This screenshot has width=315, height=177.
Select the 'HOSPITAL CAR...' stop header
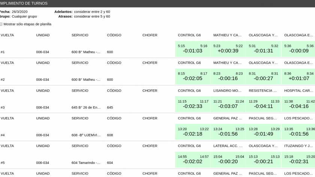[298, 91]
